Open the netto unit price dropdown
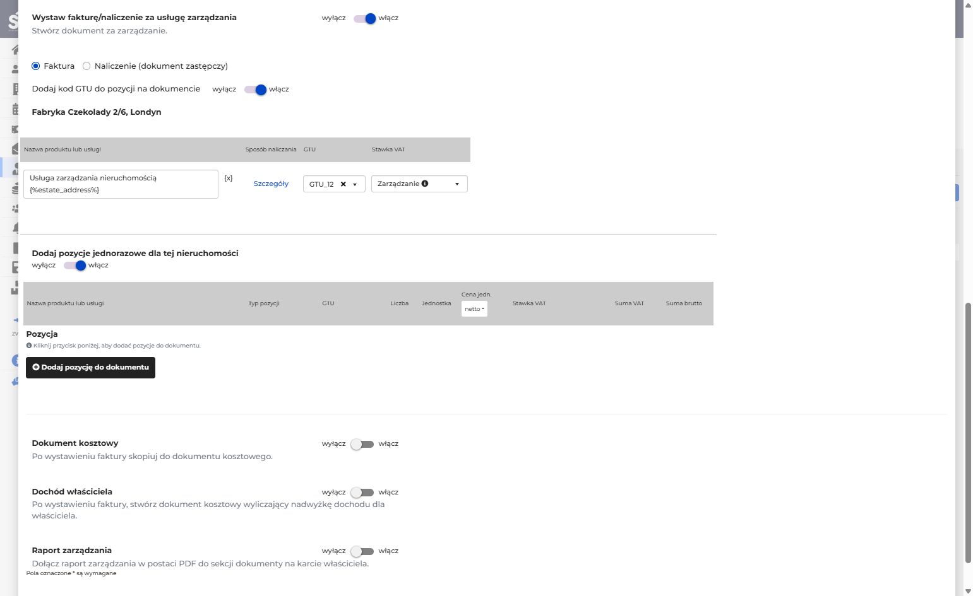This screenshot has width=973, height=596. (474, 309)
